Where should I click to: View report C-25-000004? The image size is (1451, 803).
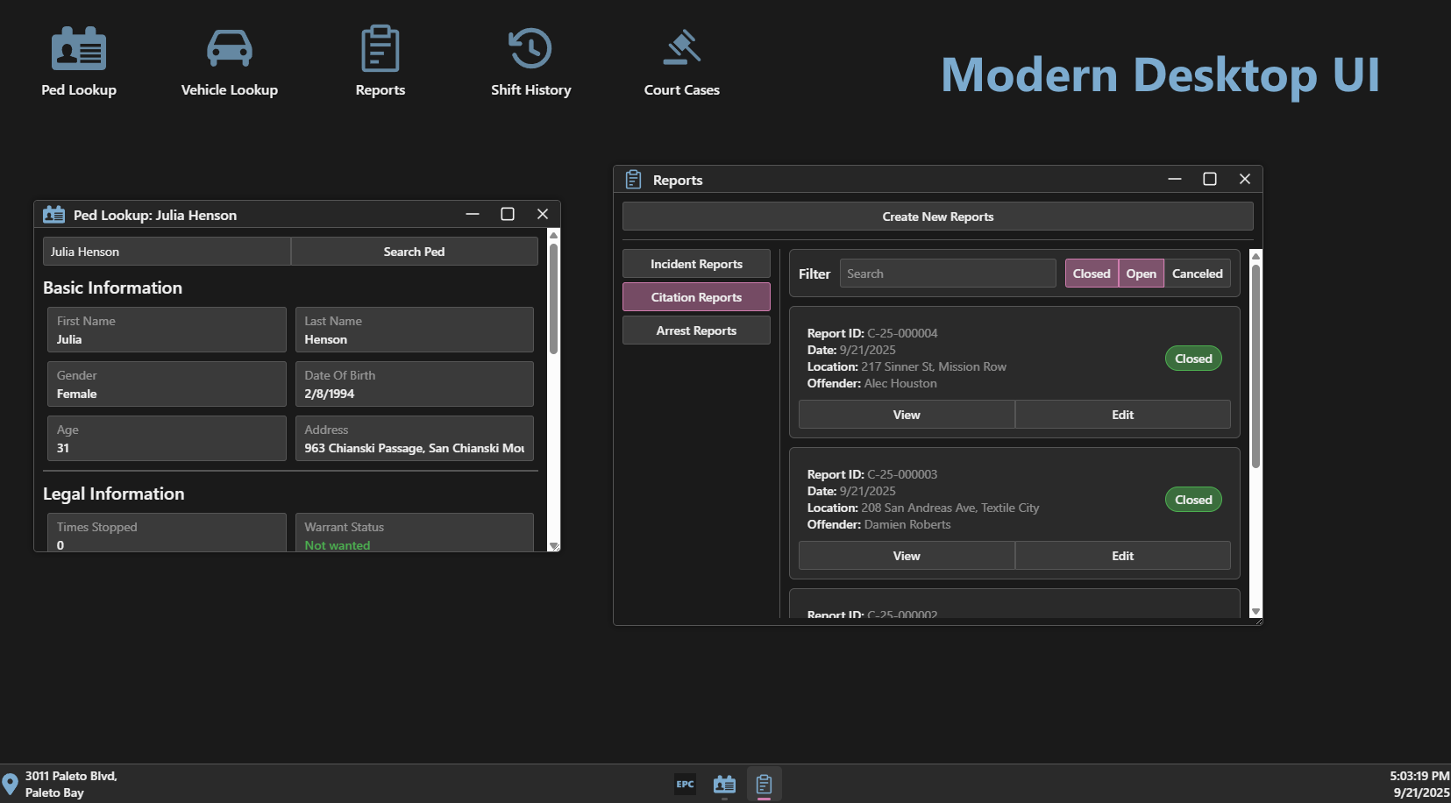click(x=906, y=415)
